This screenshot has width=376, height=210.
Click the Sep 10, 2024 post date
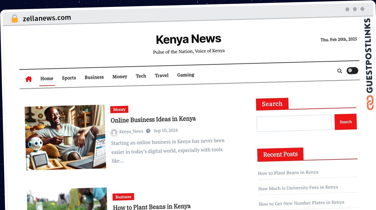tap(166, 130)
